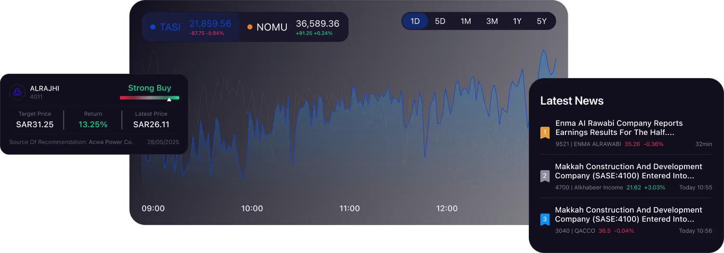The height and width of the screenshot is (253, 724).
Task: Click the 9521 | ENMA ALRAWABI ticker
Action: pyautogui.click(x=588, y=144)
